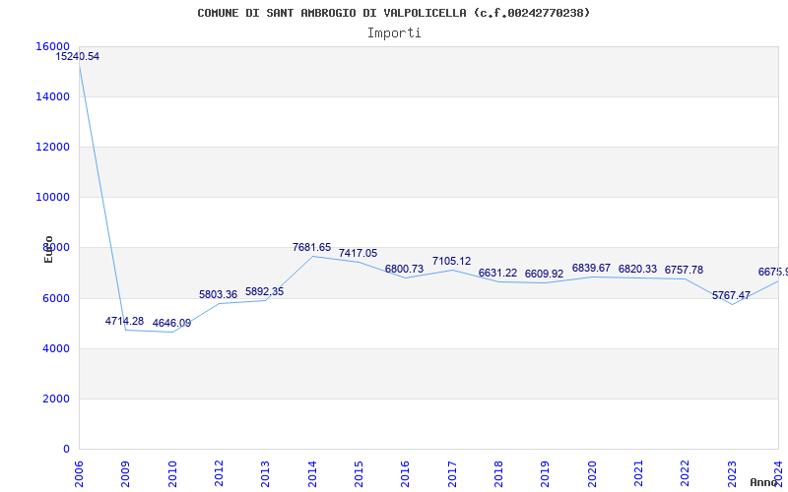Select the 6800.73 data label
This screenshot has width=788, height=492.
pos(404,269)
